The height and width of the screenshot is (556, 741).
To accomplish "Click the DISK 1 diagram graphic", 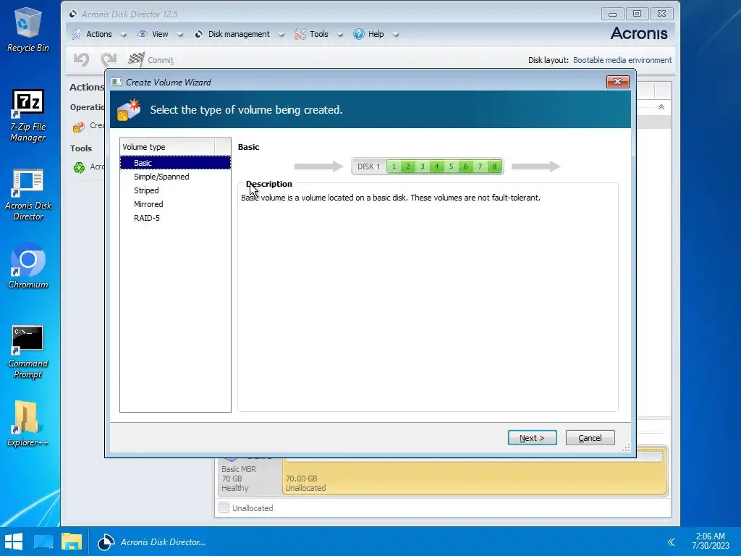I will click(x=427, y=167).
